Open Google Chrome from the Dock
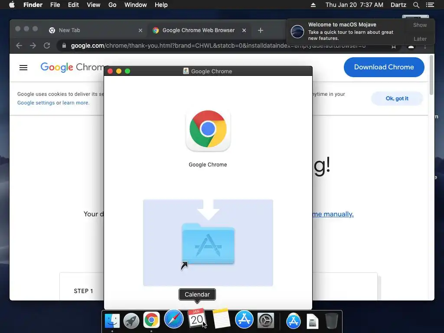This screenshot has width=444, height=333. (151, 320)
